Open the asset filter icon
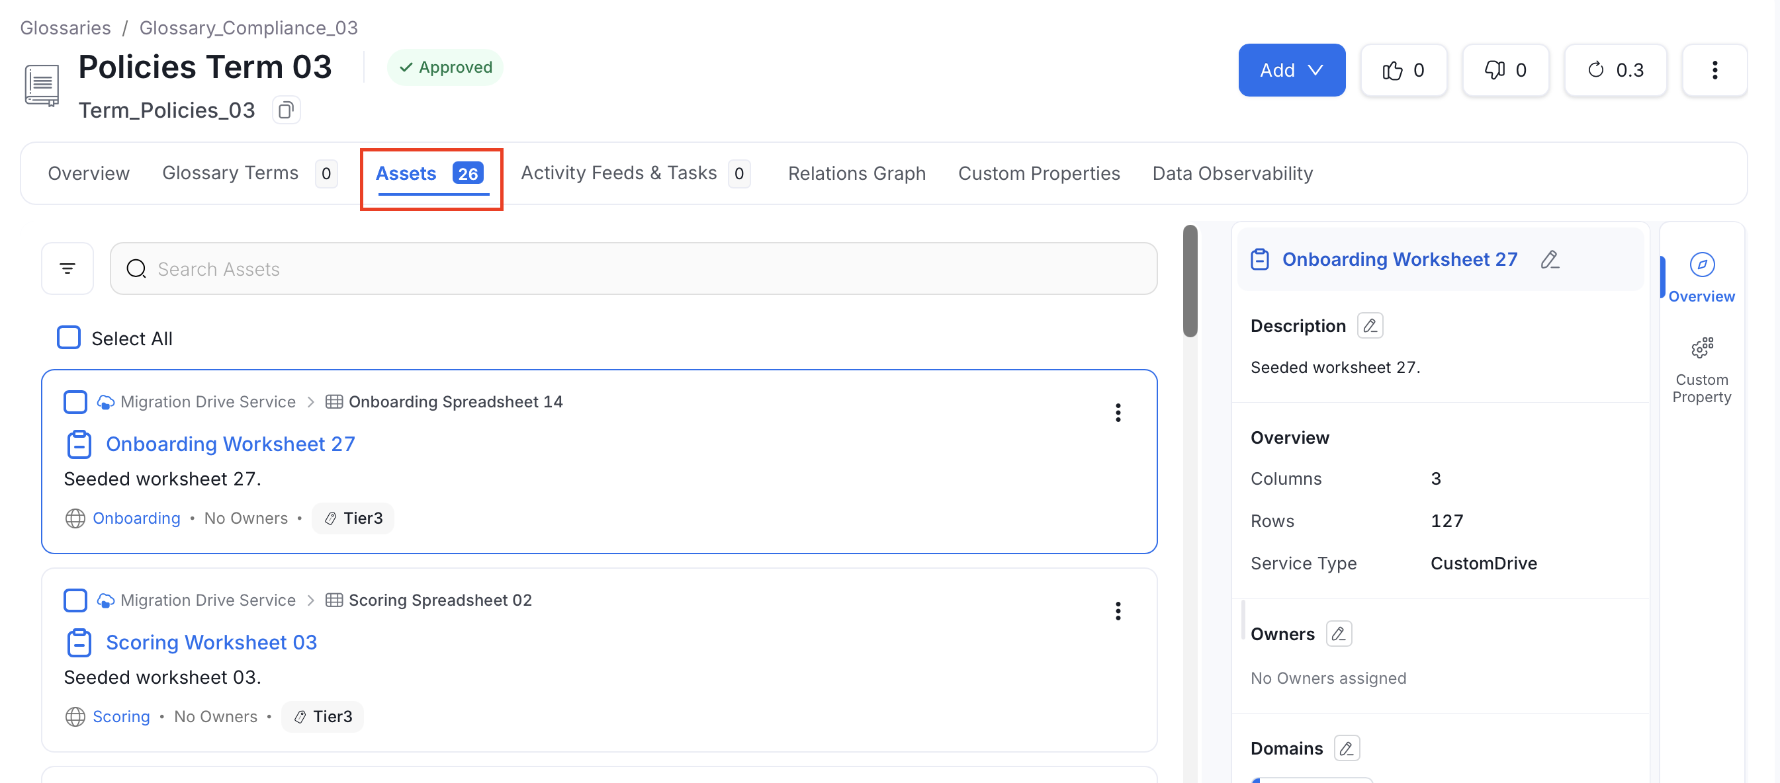This screenshot has height=783, width=1780. pos(67,268)
